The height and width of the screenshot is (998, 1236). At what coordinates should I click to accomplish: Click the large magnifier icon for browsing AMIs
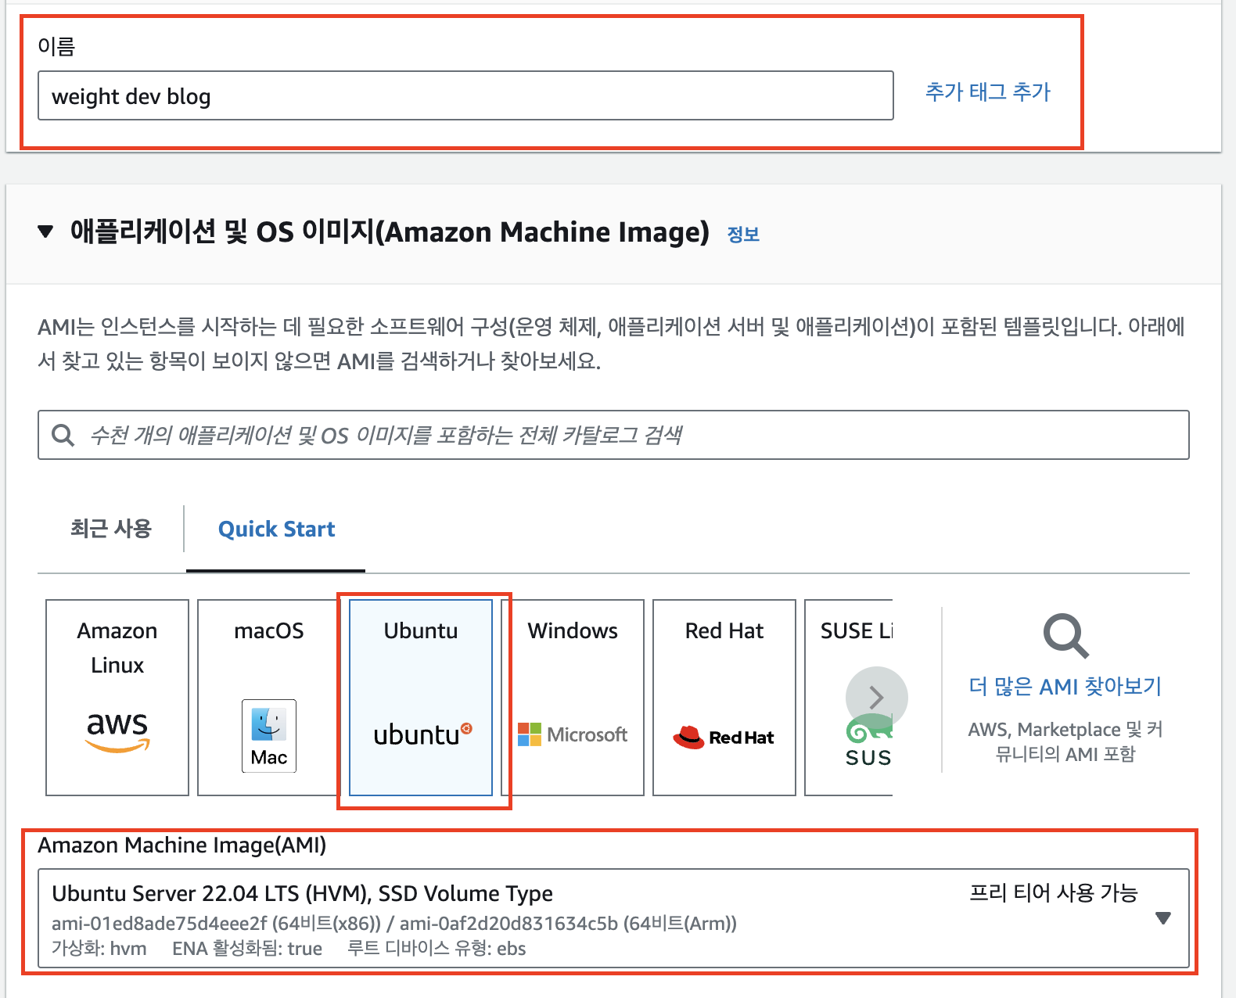(1065, 636)
